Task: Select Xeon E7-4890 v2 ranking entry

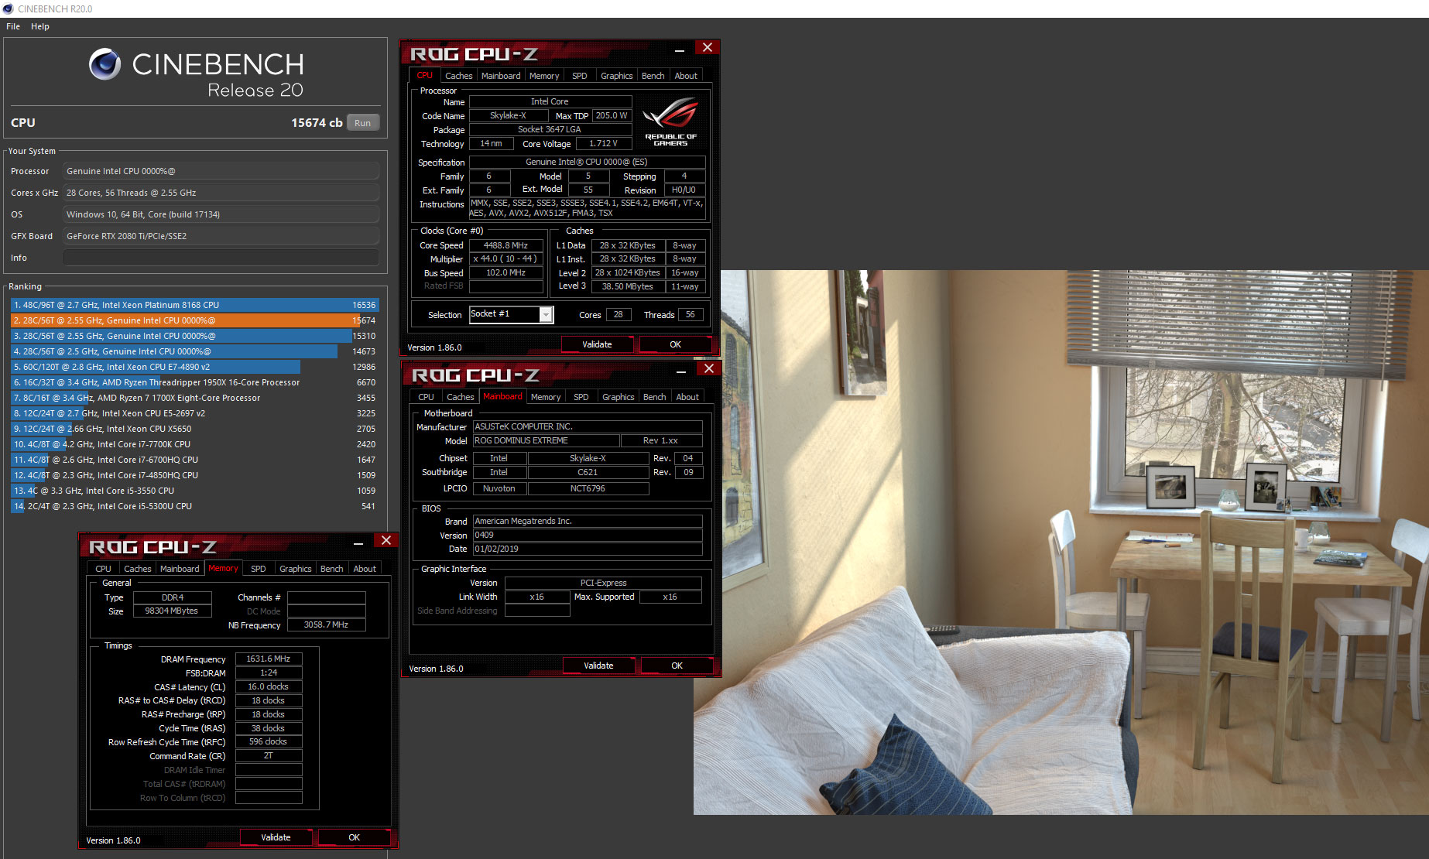Action: click(x=194, y=367)
